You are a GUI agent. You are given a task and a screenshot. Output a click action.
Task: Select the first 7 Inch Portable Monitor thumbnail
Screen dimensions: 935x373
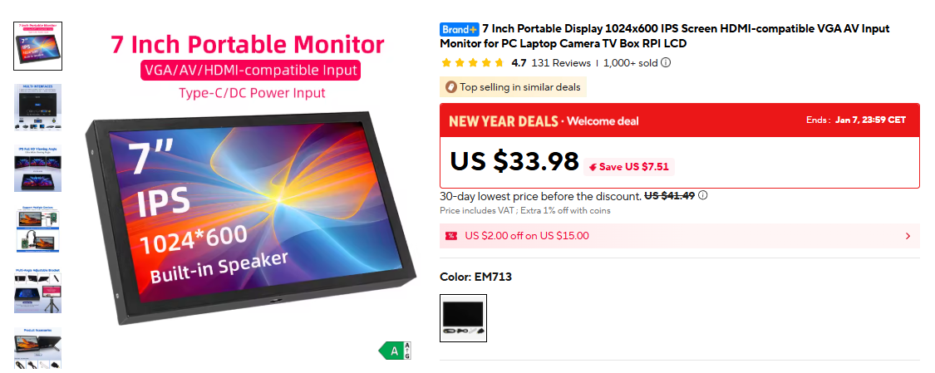(37, 46)
